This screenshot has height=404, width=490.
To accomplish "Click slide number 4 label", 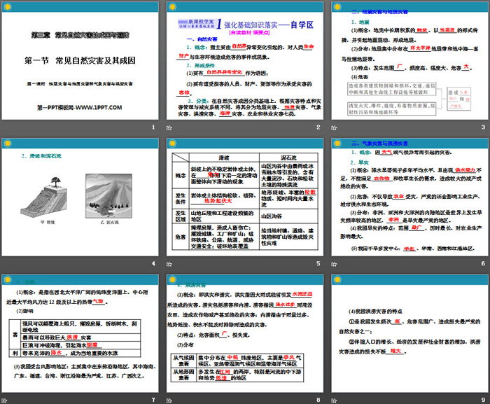I will click(x=153, y=263).
